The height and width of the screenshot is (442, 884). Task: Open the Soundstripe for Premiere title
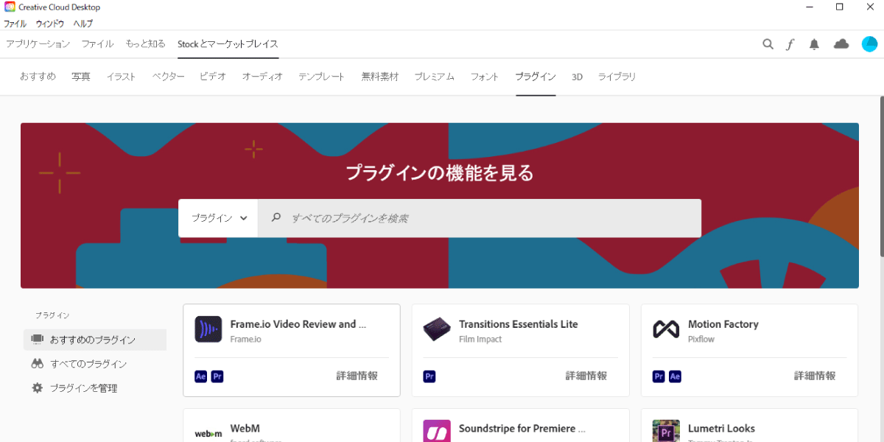[522, 428]
